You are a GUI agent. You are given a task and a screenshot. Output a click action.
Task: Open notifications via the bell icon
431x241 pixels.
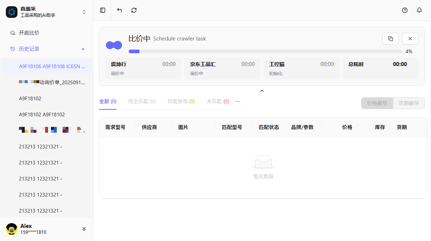419,10
